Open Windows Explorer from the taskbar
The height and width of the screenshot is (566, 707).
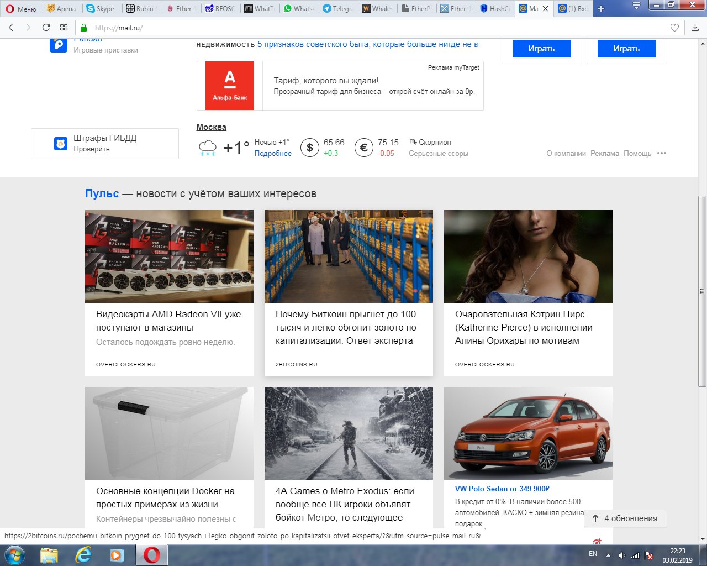[49, 555]
